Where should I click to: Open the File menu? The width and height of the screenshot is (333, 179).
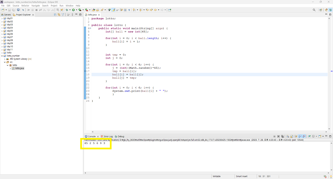(x=3, y=6)
